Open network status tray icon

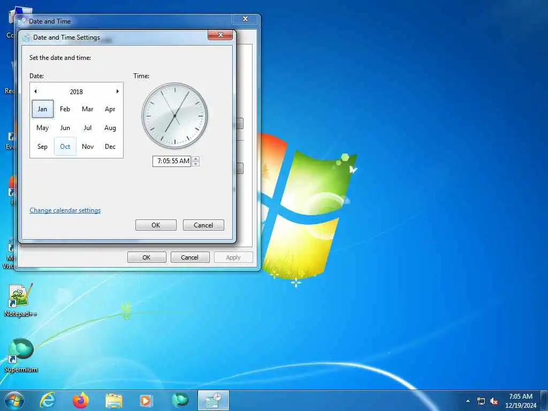coord(481,401)
